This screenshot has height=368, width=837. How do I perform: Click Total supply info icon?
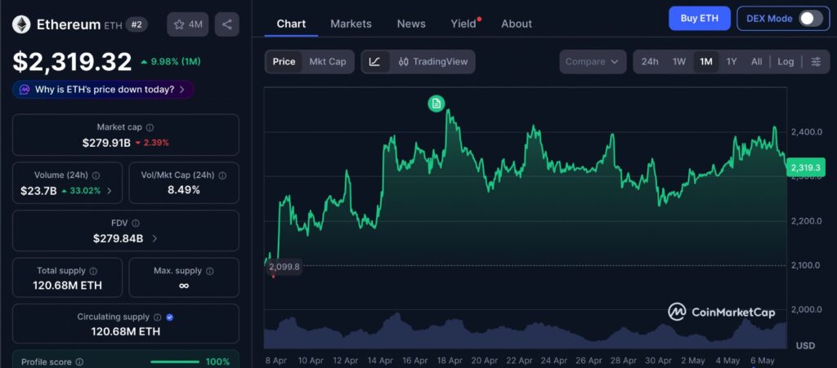93,271
